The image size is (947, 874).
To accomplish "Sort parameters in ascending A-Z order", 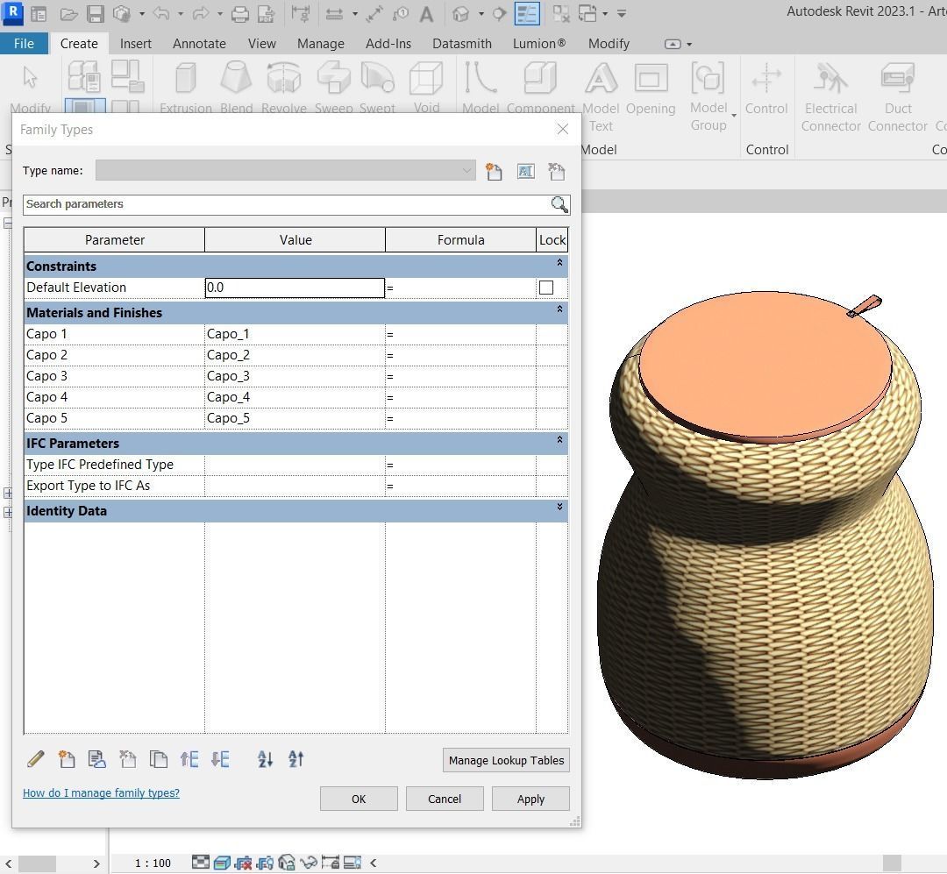I will click(265, 758).
